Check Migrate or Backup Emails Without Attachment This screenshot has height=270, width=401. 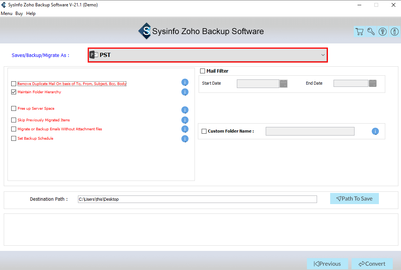[x=14, y=129]
